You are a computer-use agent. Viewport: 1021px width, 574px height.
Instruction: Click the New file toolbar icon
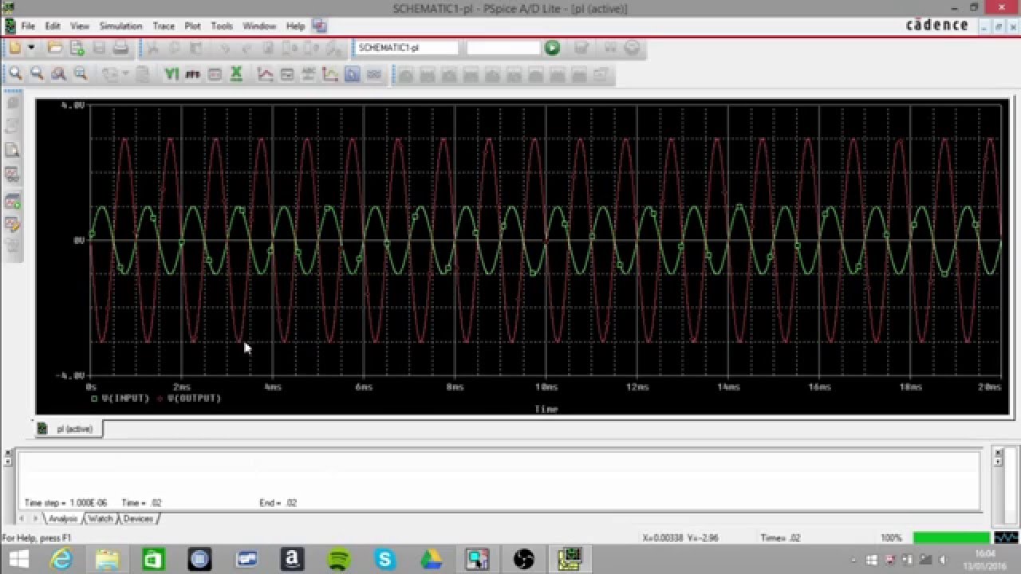14,48
